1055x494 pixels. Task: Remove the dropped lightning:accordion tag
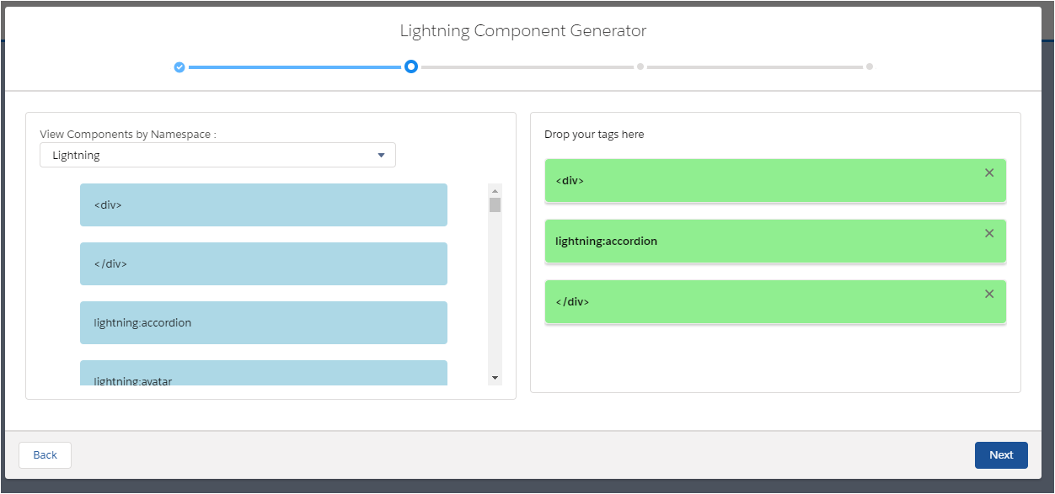[989, 233]
